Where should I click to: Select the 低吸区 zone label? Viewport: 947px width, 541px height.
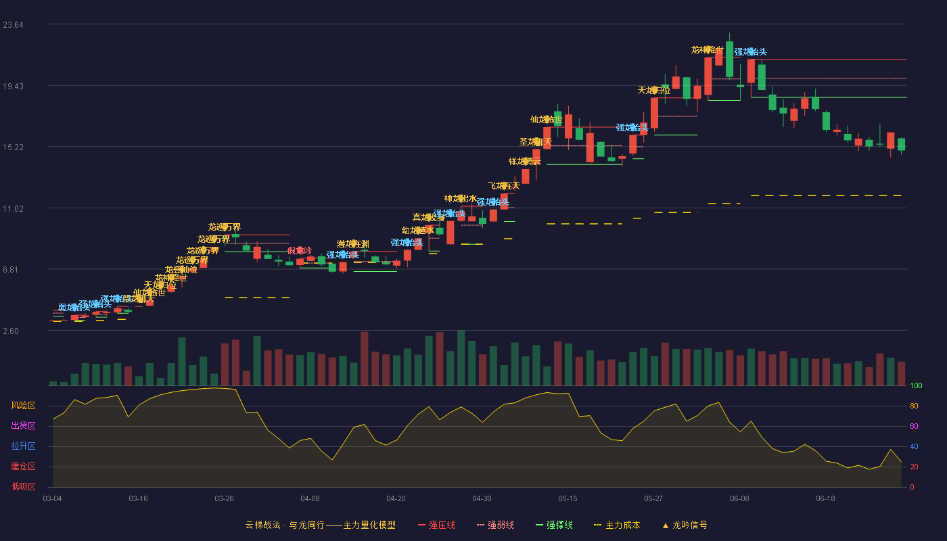point(23,486)
